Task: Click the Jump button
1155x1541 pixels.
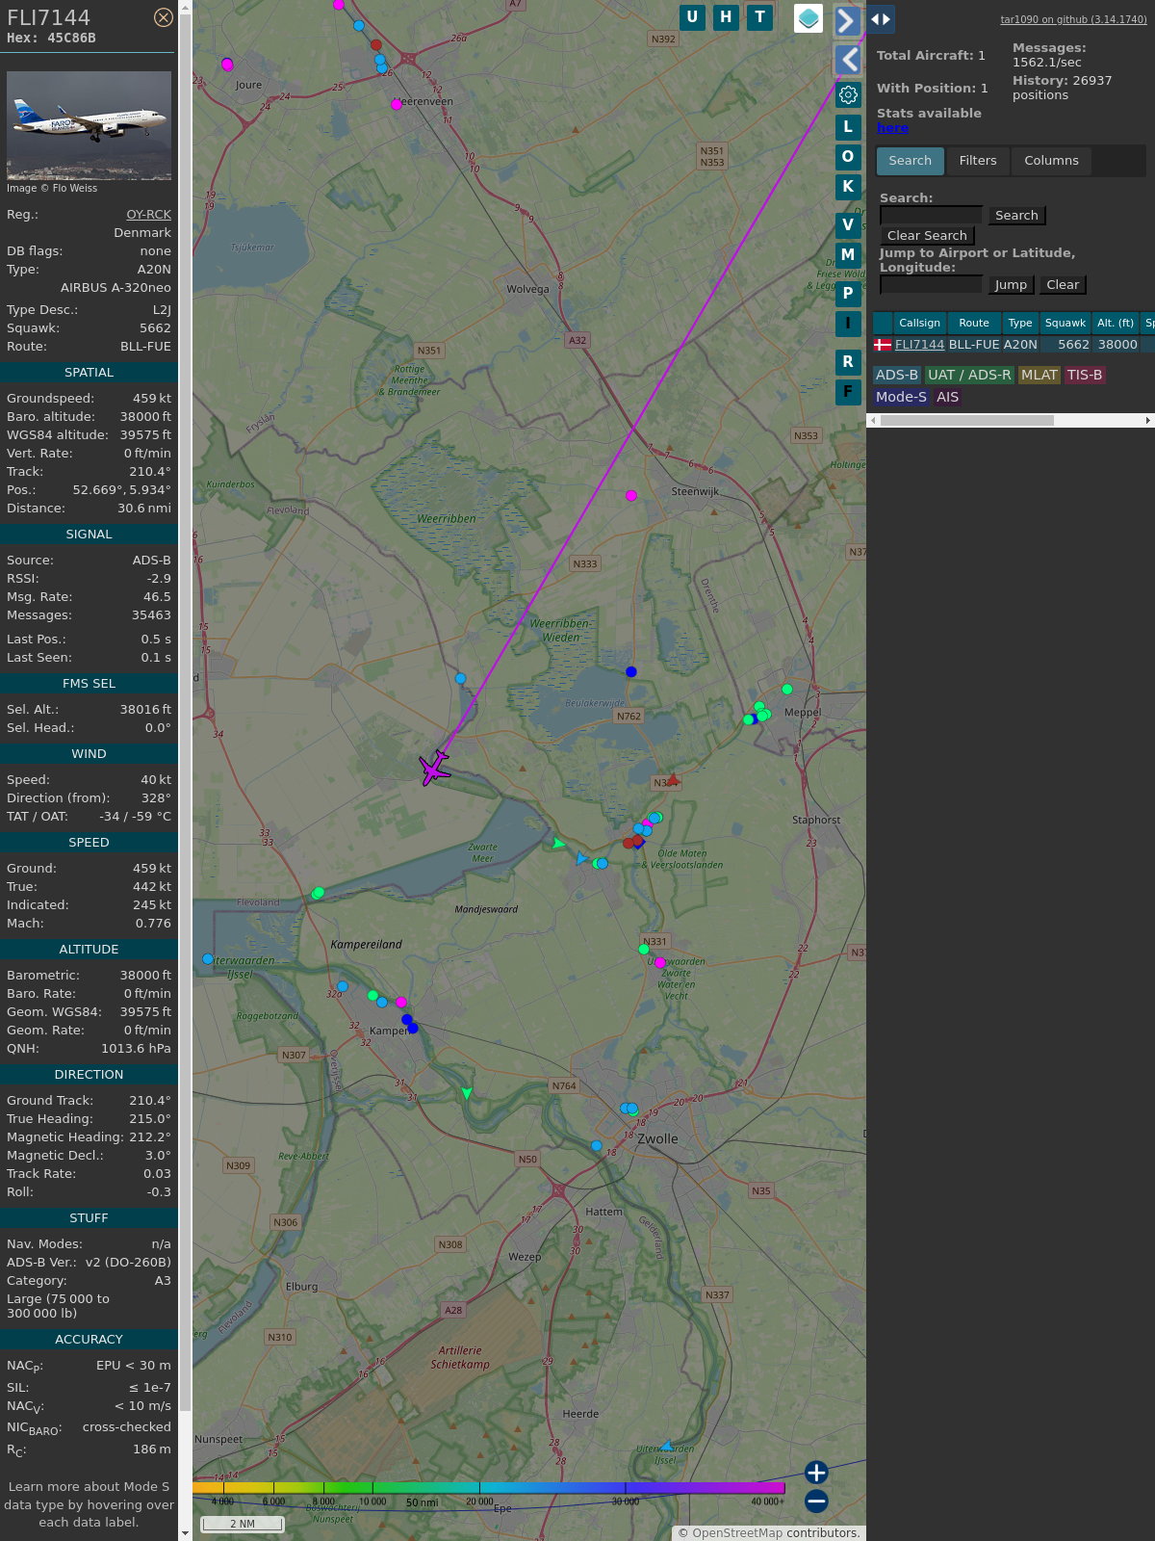Action: point(1011,285)
